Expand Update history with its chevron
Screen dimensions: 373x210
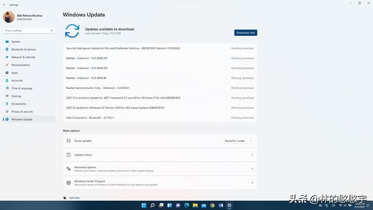tap(252, 155)
